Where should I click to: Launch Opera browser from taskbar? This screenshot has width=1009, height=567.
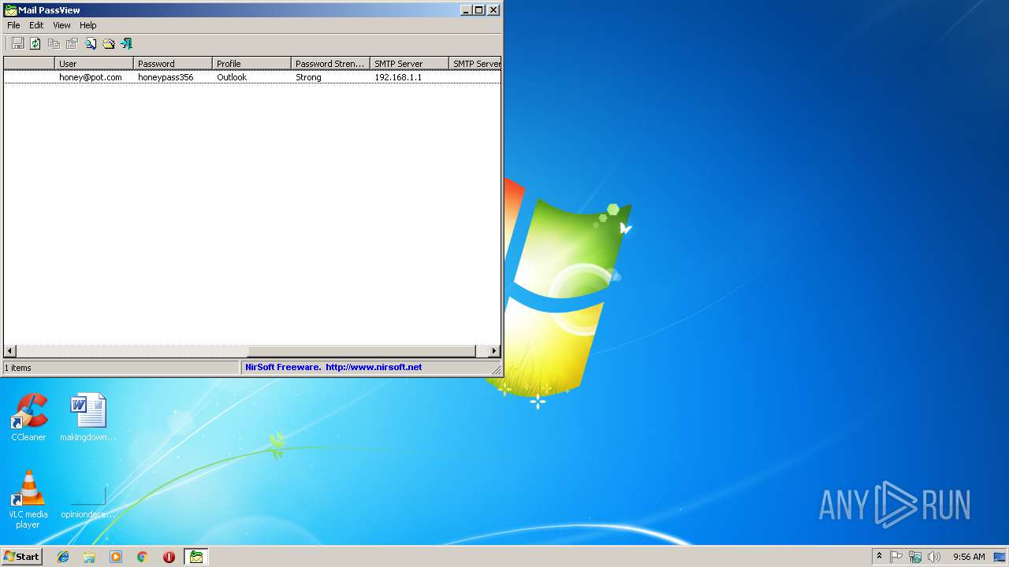(169, 557)
